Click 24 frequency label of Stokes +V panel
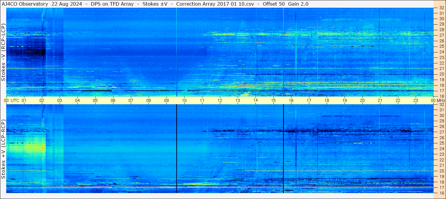This screenshot has height=199, width=446. click(441, 149)
